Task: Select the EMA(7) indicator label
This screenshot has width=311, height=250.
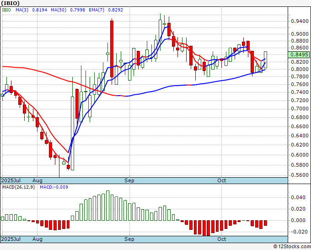Action: (x=97, y=10)
